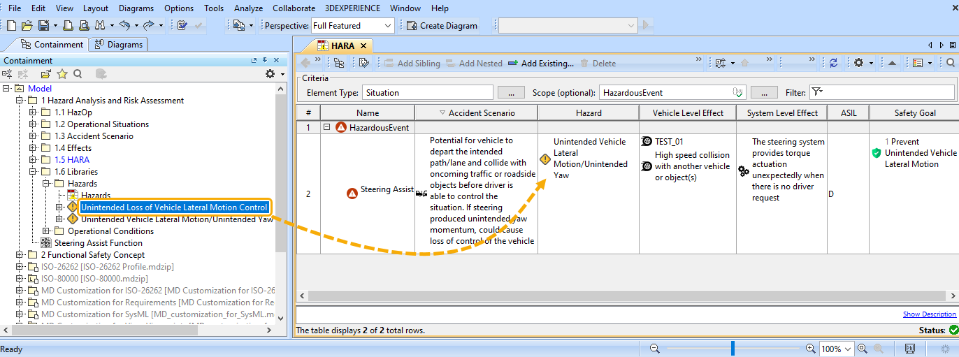Open project using the folder icon
Viewport: 959px width, 357px height.
point(27,26)
